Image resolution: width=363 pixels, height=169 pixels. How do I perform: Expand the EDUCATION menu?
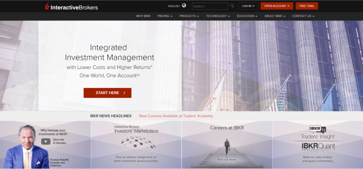tap(247, 16)
